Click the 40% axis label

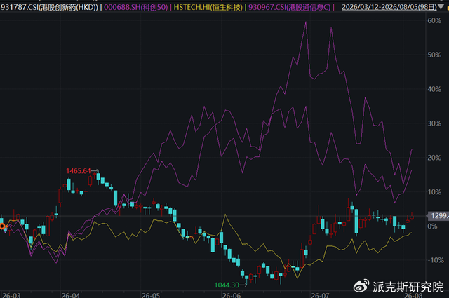[x=434, y=89]
